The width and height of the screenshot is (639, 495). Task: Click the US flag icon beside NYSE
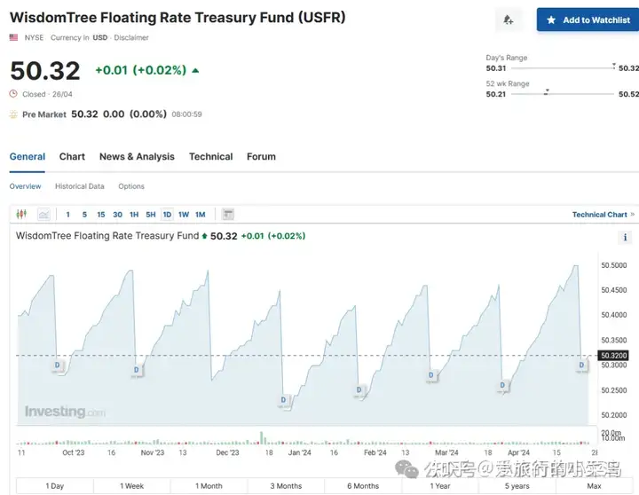tap(14, 37)
